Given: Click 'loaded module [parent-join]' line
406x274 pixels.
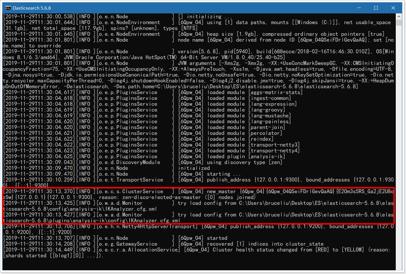Looking at the screenshot, I should pyautogui.click(x=246, y=127).
